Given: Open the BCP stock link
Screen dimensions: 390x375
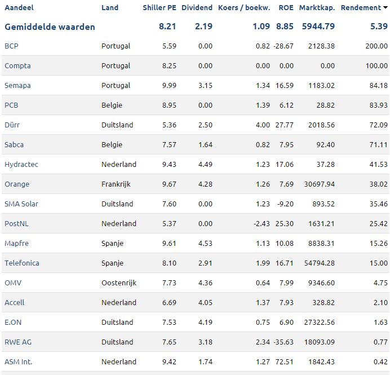Looking at the screenshot, I should [11, 46].
